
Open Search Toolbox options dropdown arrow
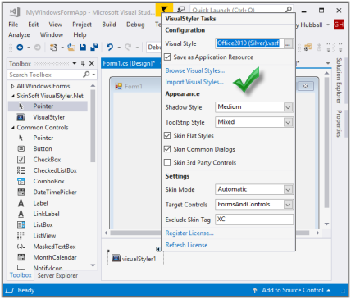(x=93, y=75)
